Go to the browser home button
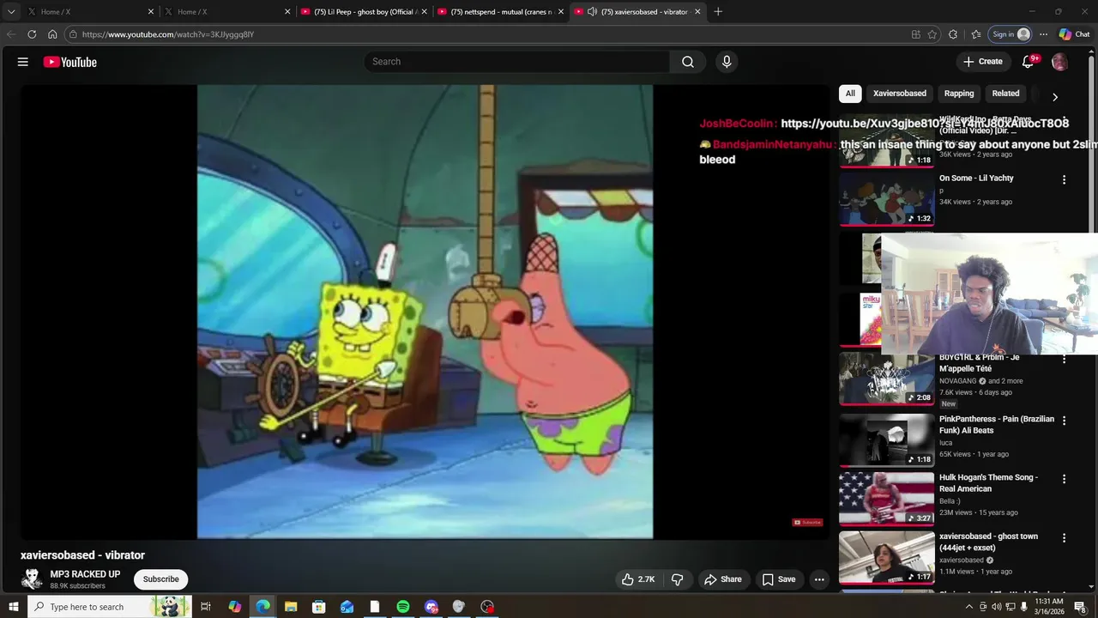The height and width of the screenshot is (618, 1098). pyautogui.click(x=52, y=34)
